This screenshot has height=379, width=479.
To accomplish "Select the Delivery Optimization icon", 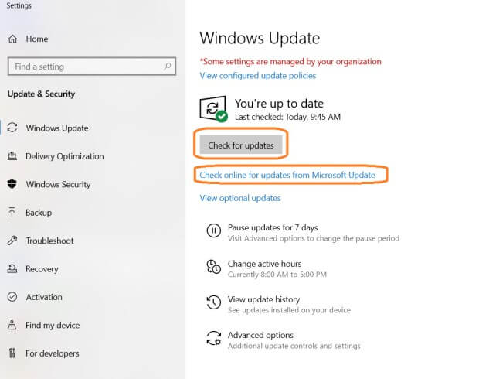I will point(12,156).
